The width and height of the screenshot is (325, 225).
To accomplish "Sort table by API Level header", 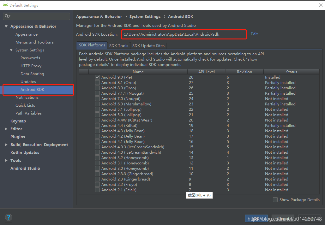I will click(x=207, y=72).
